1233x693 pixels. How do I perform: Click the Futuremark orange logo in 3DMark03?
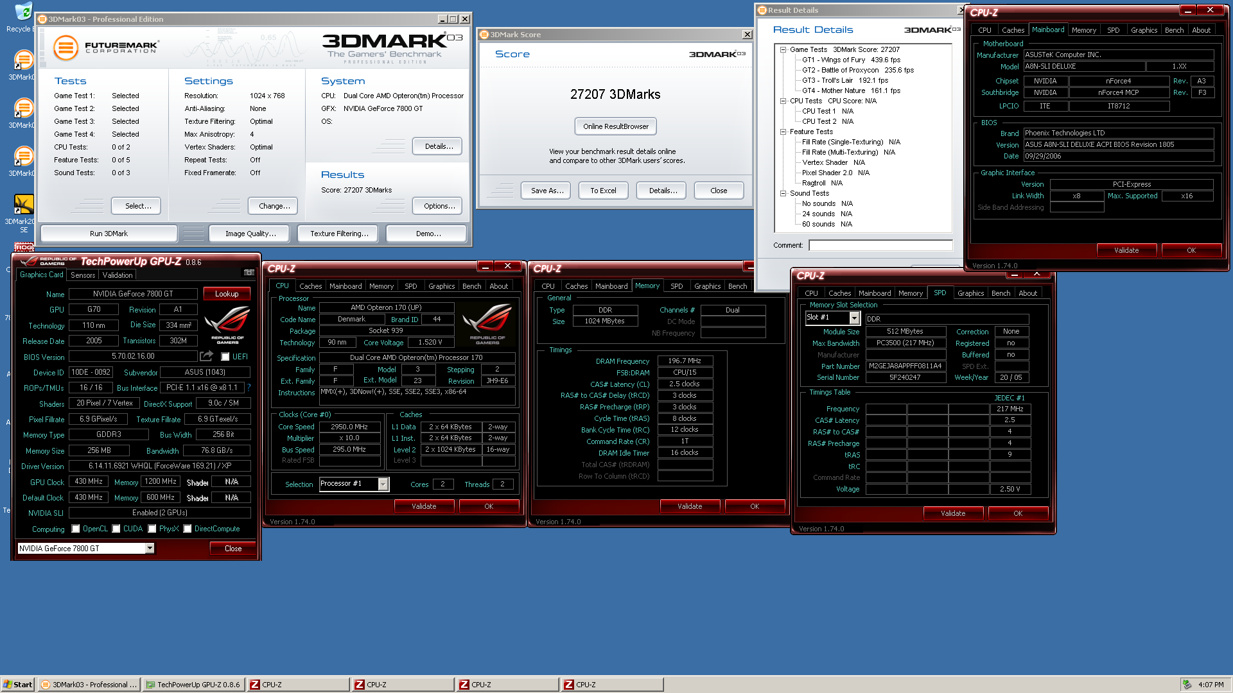[66, 47]
